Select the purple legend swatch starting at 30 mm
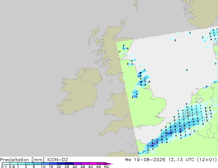Viewport: 218px width, 168px height. [77, 164]
